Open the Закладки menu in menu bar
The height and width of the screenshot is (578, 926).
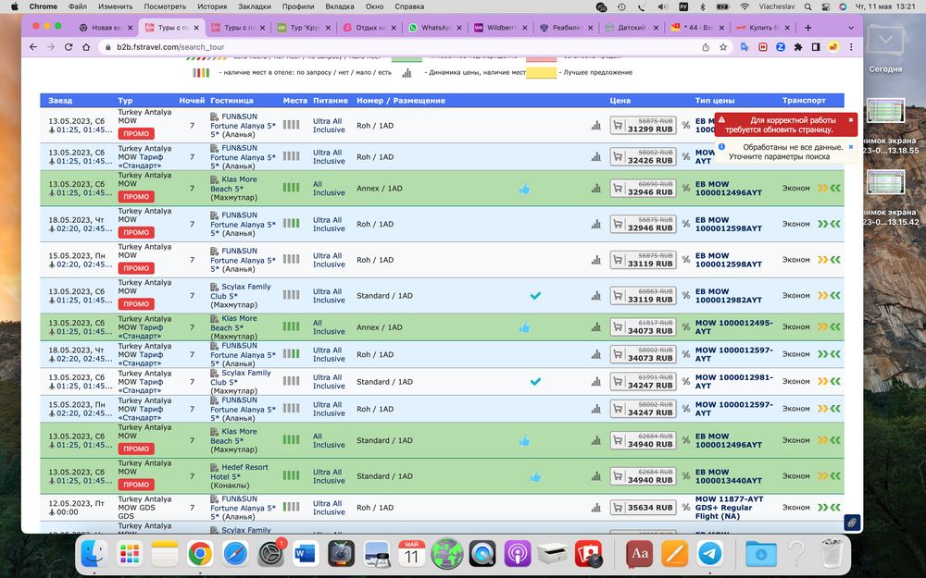pyautogui.click(x=255, y=6)
